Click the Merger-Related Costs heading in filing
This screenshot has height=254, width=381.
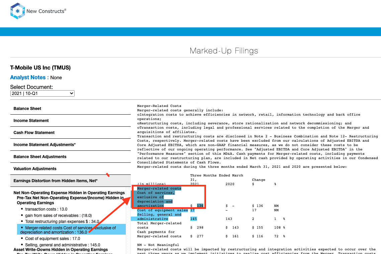(x=159, y=106)
